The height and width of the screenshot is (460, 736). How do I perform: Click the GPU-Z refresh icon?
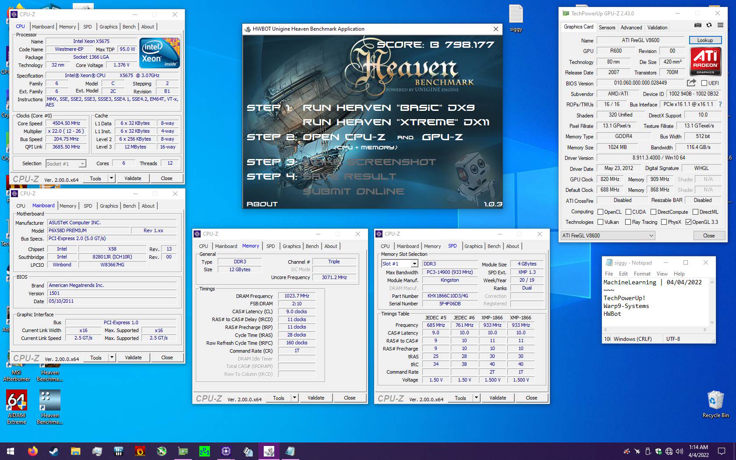(709, 25)
